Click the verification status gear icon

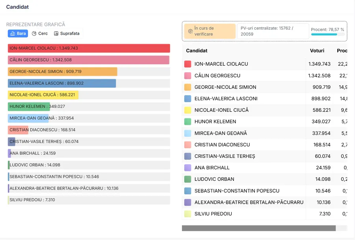(x=190, y=31)
